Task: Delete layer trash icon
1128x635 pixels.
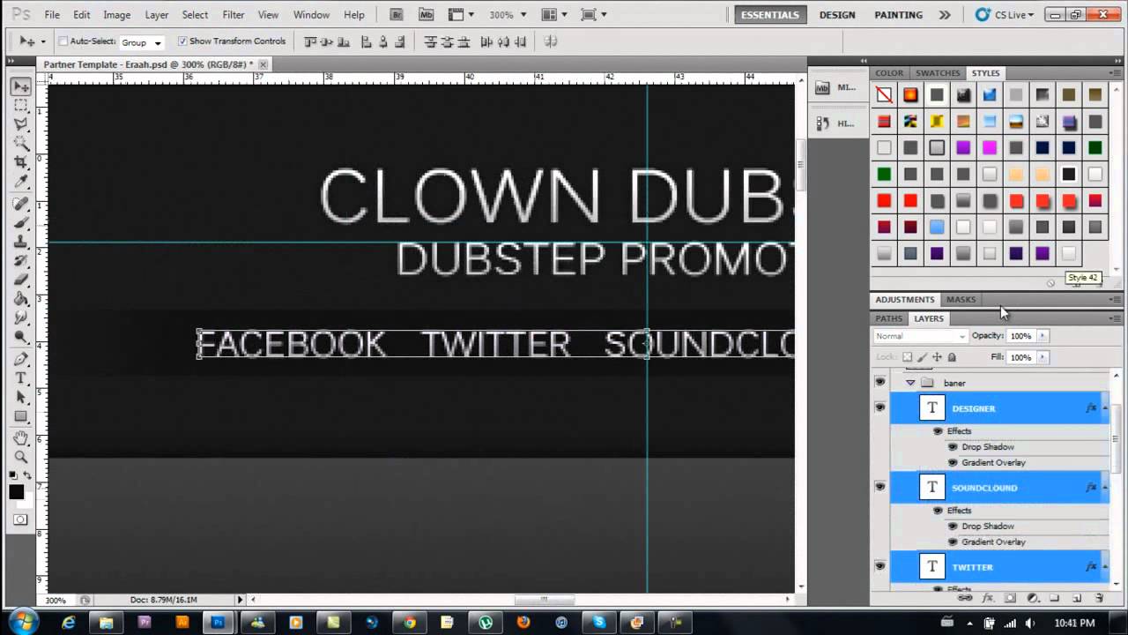Action: (1099, 598)
